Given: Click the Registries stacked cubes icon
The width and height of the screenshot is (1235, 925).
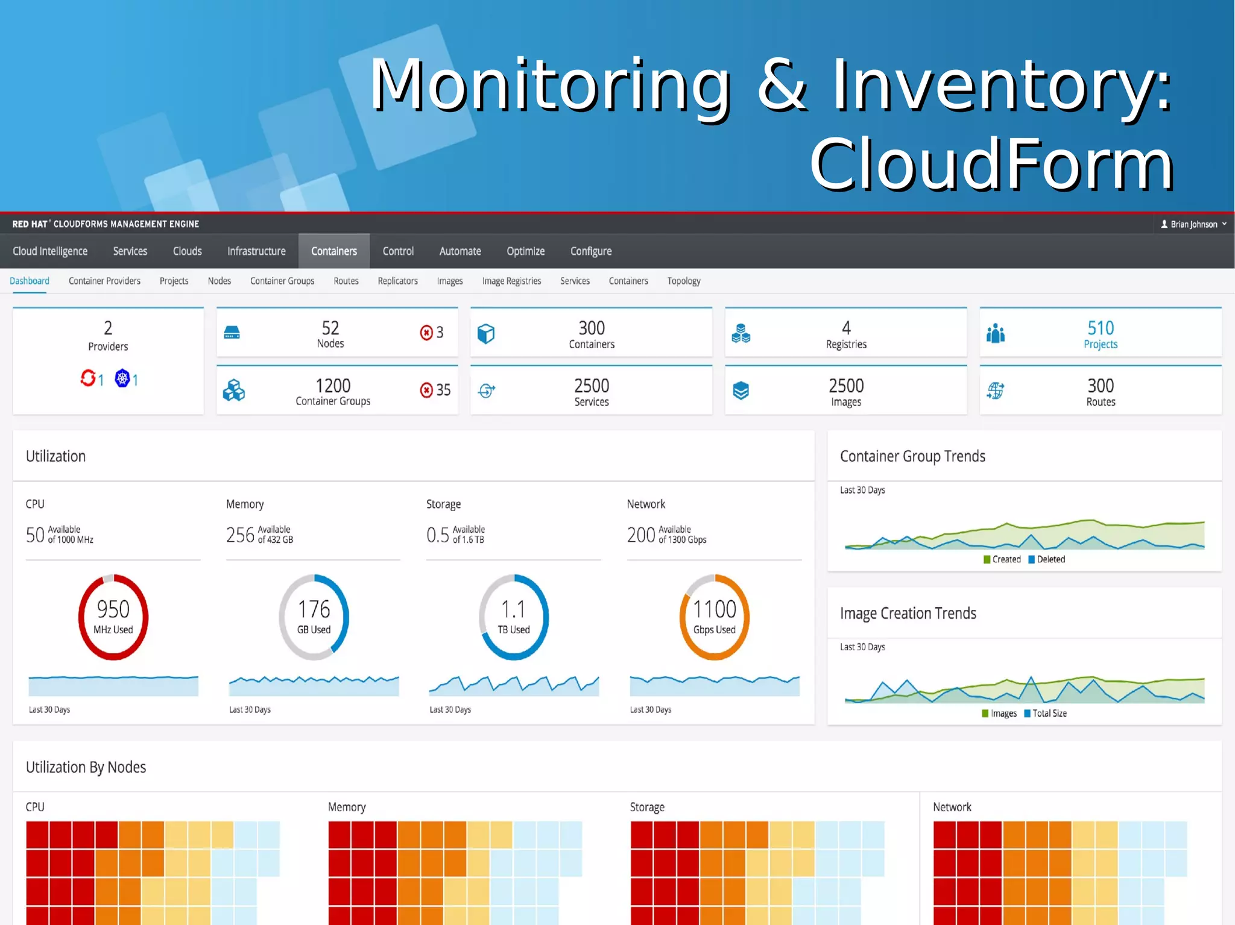Looking at the screenshot, I should click(741, 333).
